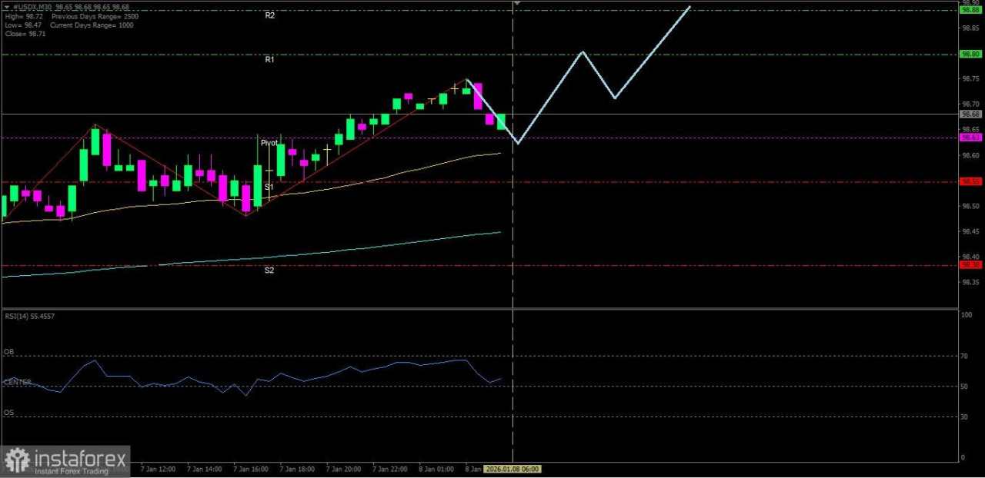Click the Low= 98.47 readout
The image size is (985, 478).
[x=22, y=25]
